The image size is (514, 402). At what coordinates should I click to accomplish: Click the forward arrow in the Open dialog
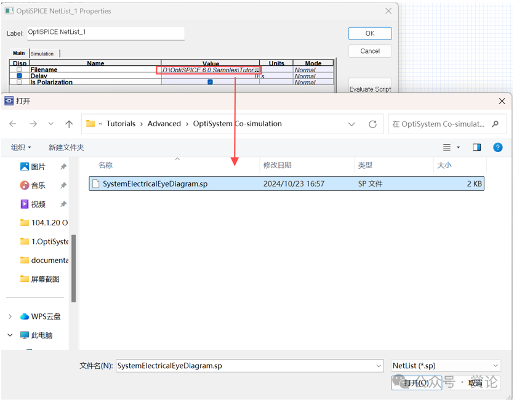33,124
